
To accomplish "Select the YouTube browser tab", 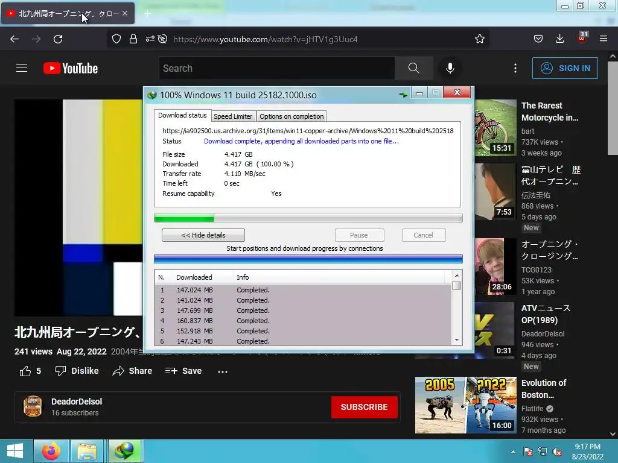I will 68,13.
